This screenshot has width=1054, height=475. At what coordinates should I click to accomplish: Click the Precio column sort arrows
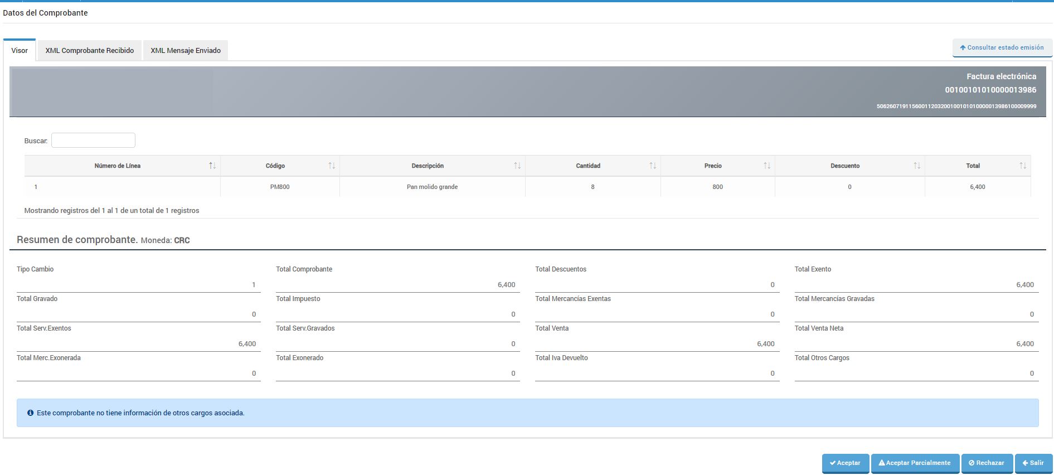pos(767,166)
